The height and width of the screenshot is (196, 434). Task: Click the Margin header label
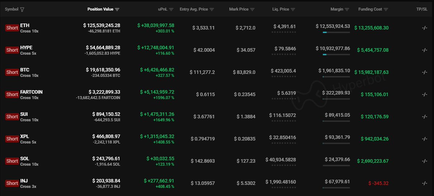click(x=337, y=9)
